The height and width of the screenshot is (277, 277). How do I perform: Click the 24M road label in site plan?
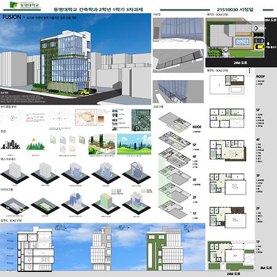[240, 63]
